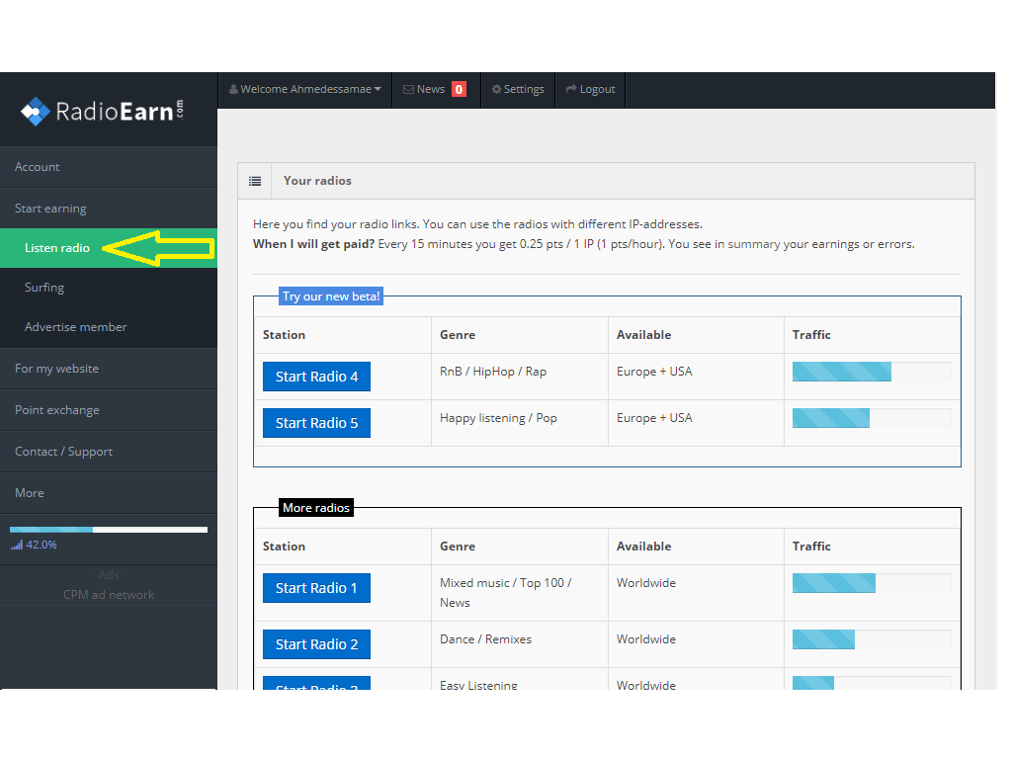Click the Radio 5 traffic progress bar
This screenshot has width=1012, height=759.
pyautogui.click(x=872, y=418)
